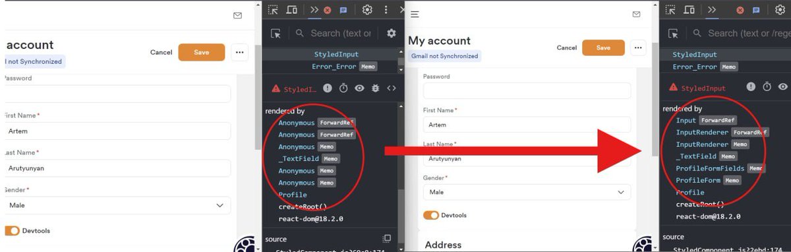791x252 pixels.
Task: Click select-element picker in right components panel
Action: coord(674,33)
